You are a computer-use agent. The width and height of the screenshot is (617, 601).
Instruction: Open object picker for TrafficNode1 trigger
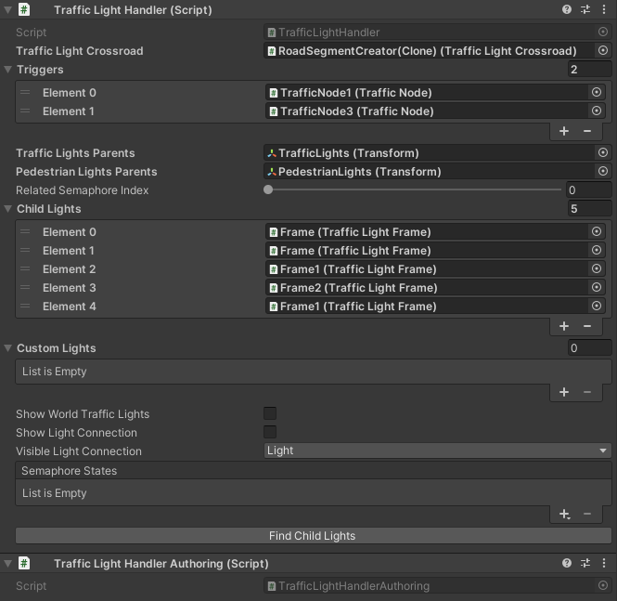coord(597,92)
